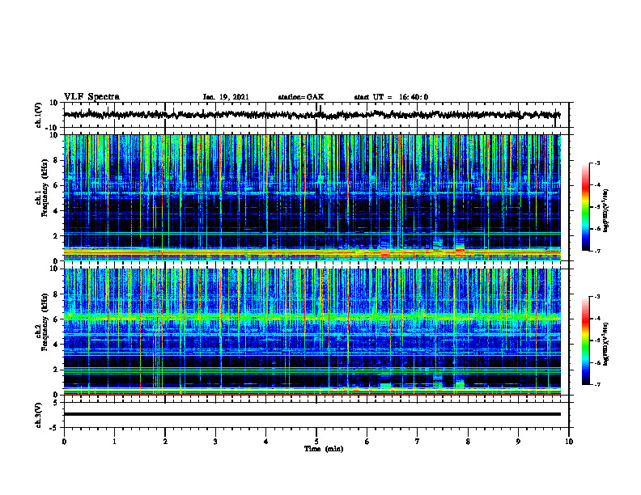This screenshot has height=495, width=641.
Task: Click the "4" kHz tick on ch.1 spectrogram
Action: 57,211
